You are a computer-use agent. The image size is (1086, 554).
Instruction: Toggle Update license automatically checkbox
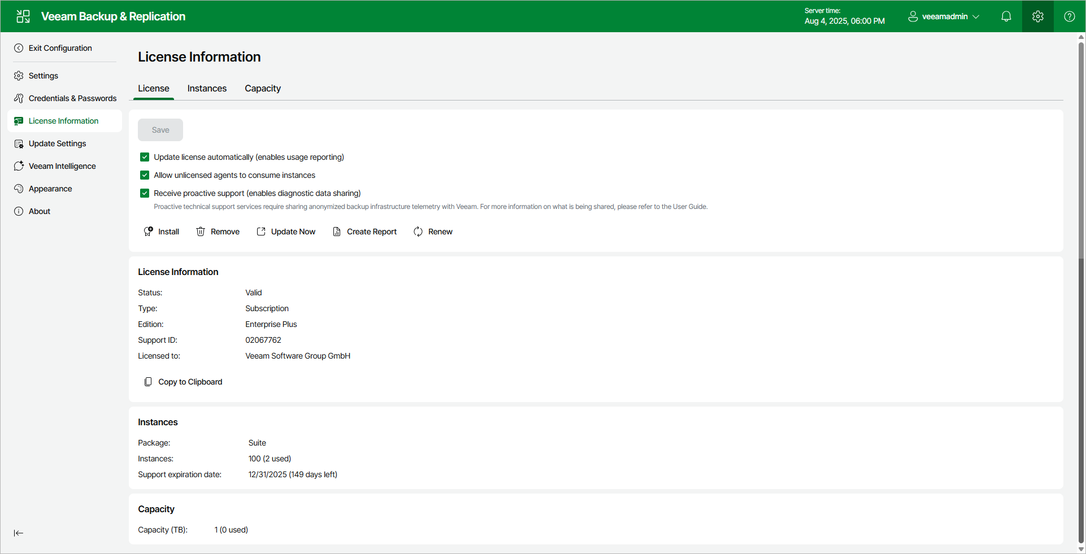coord(145,157)
